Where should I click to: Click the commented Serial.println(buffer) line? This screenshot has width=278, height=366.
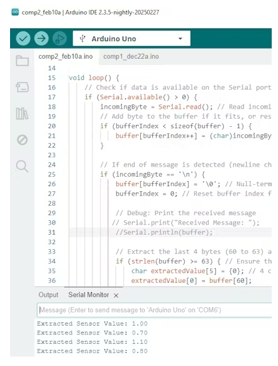[164, 232]
